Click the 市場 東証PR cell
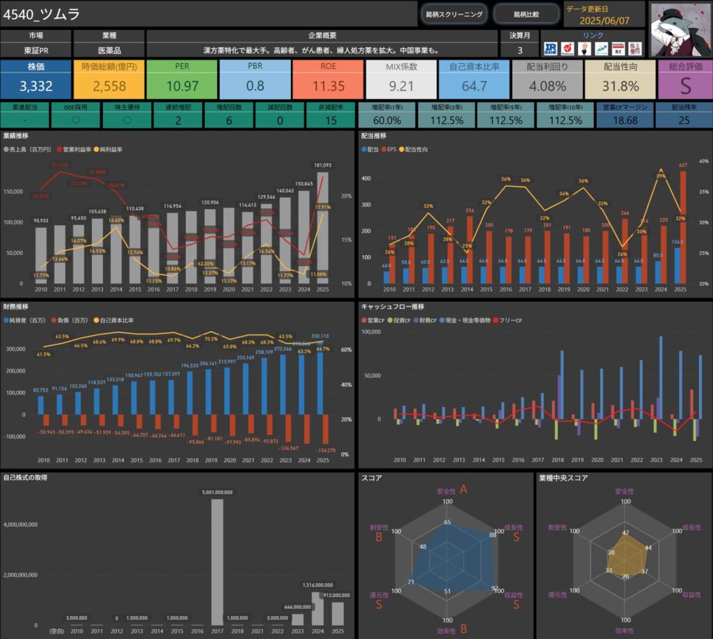The height and width of the screenshot is (639, 713). coord(36,43)
